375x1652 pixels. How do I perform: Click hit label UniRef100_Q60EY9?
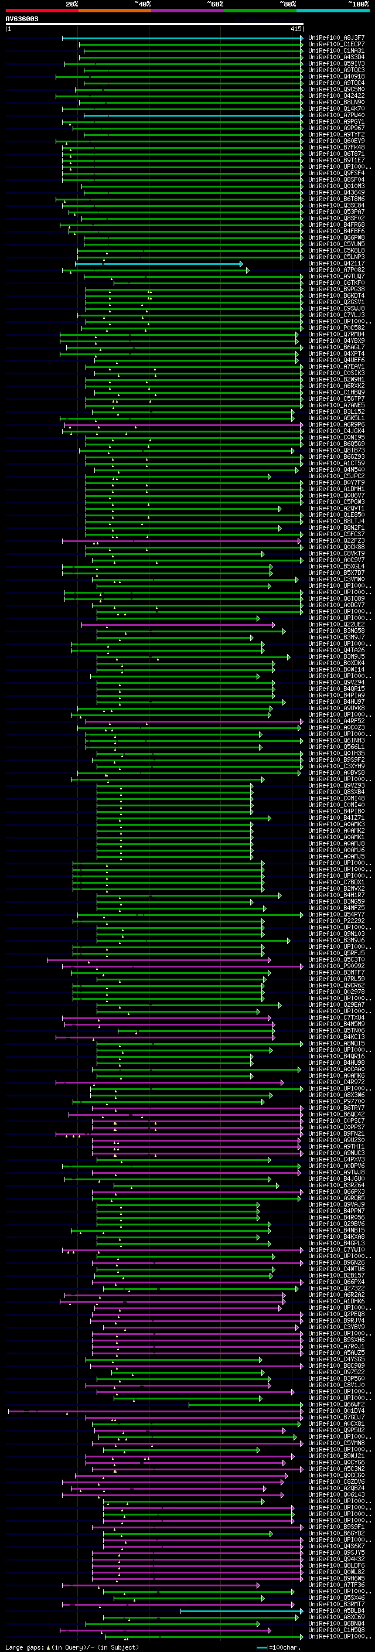pyautogui.click(x=336, y=141)
